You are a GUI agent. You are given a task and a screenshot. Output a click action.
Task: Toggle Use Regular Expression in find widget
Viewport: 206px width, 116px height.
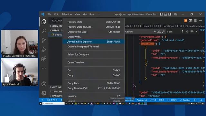[163, 32]
